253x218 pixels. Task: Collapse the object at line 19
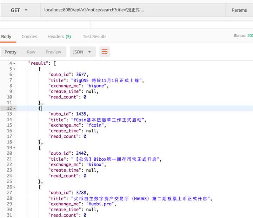coord(14,148)
